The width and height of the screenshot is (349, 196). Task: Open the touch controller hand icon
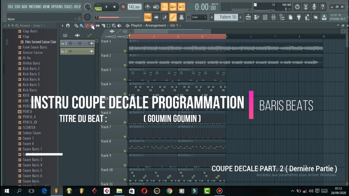315,17
